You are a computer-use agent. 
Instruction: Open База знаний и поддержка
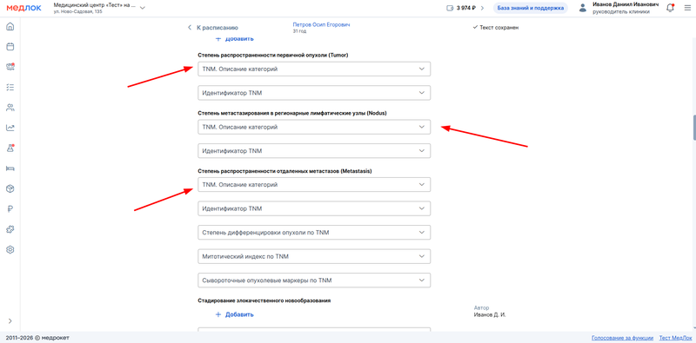(x=531, y=8)
